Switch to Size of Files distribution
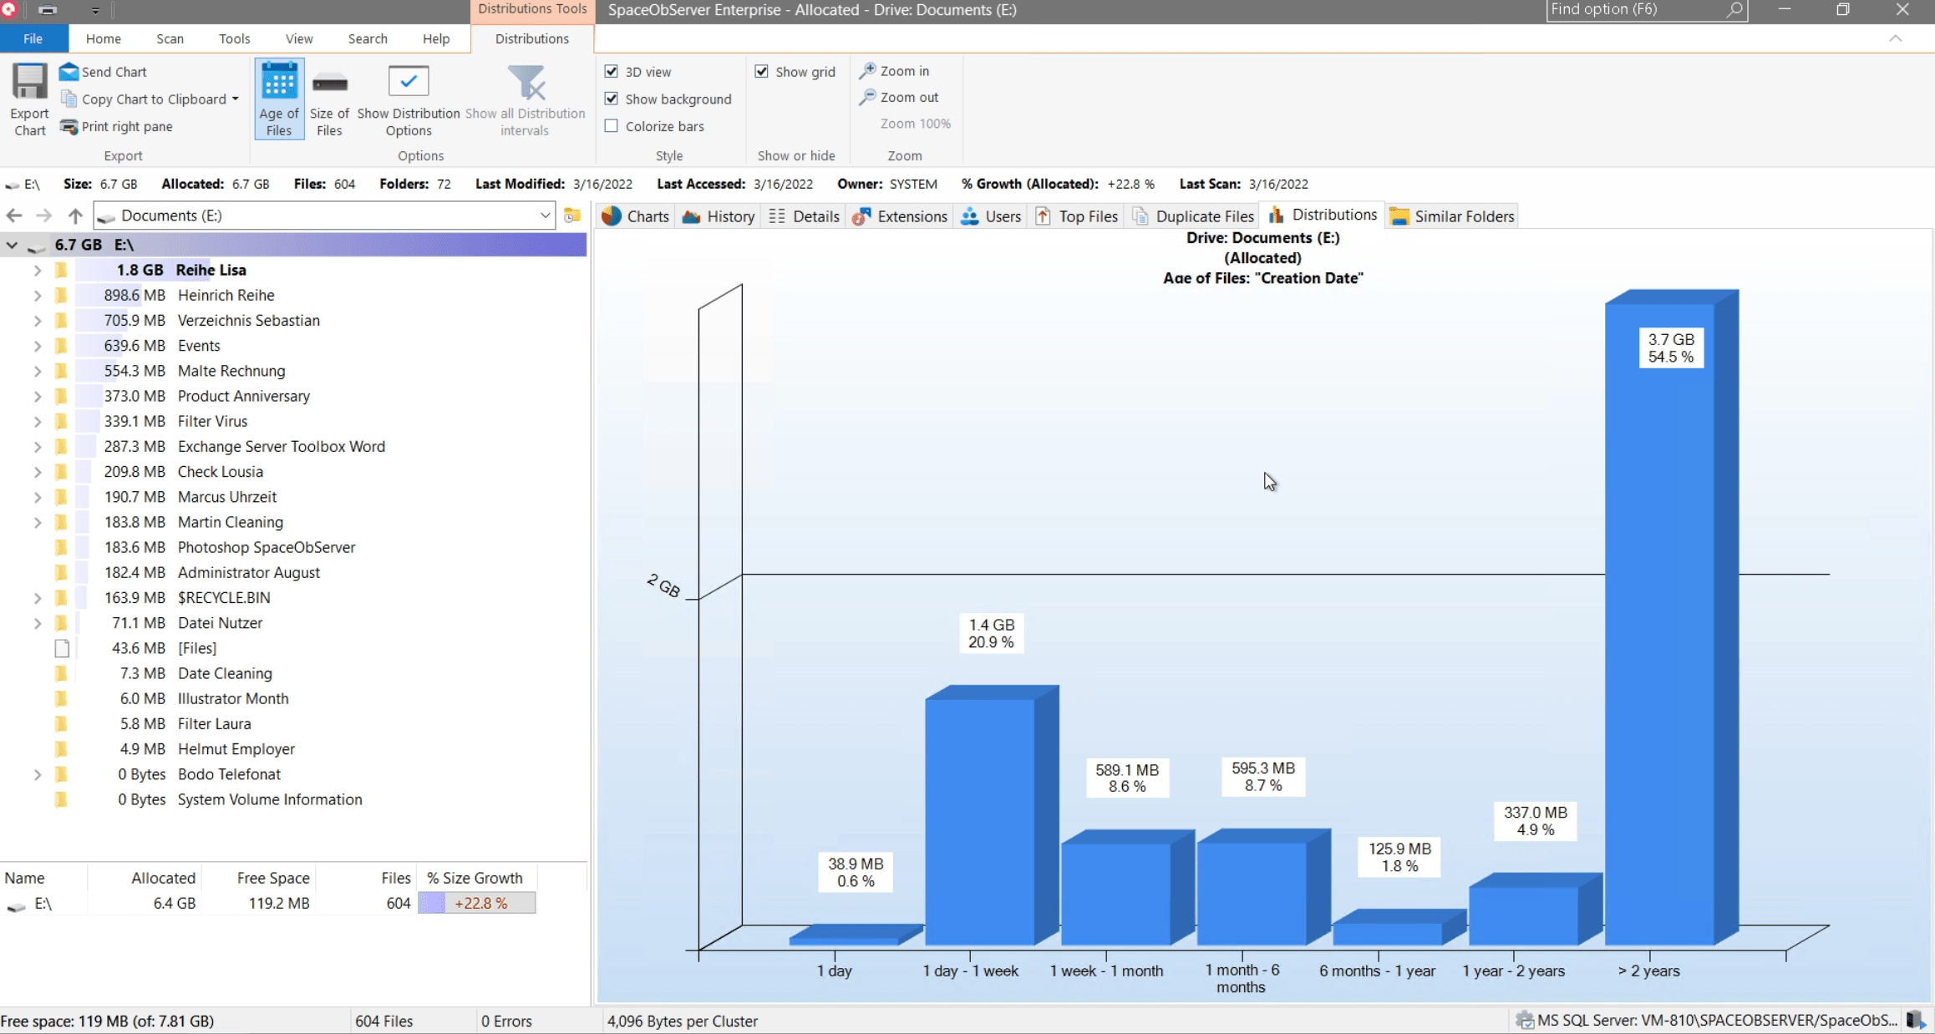The image size is (1935, 1034). click(x=329, y=99)
